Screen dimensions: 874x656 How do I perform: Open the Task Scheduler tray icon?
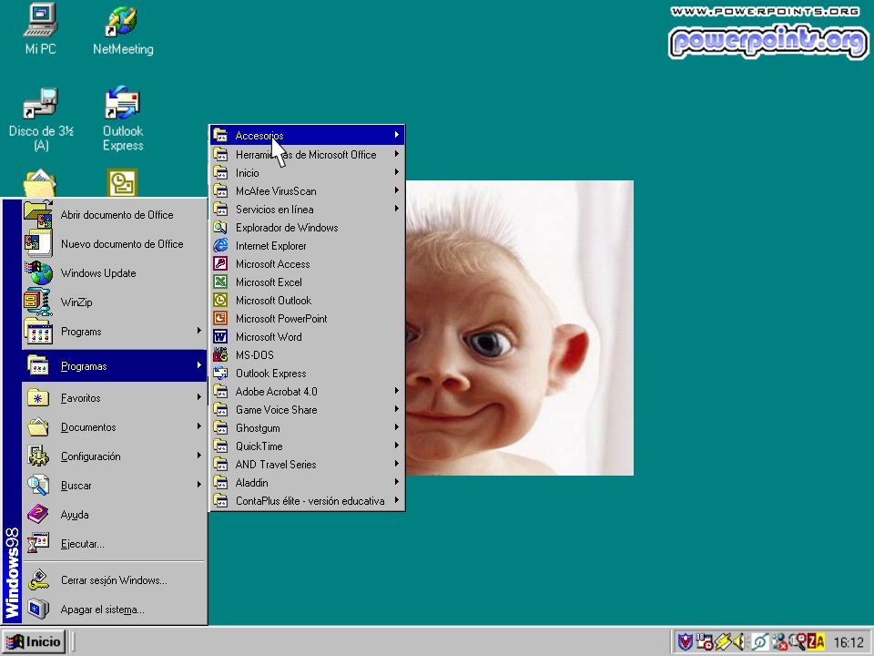click(x=705, y=641)
